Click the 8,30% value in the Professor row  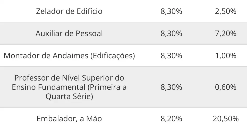171,87
